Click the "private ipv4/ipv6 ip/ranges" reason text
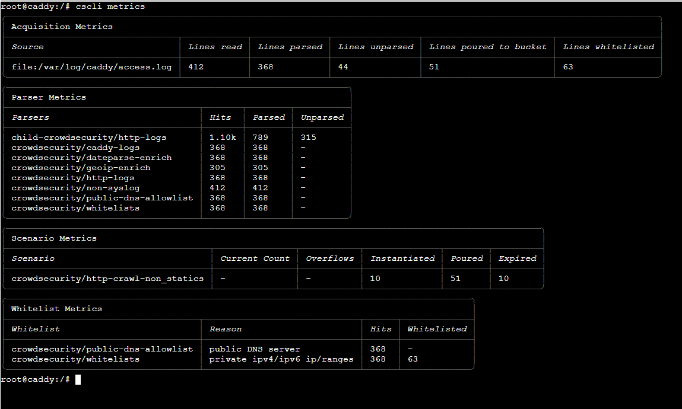This screenshot has height=409, width=682. 281,359
